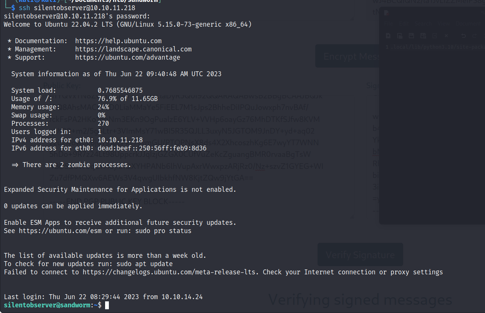The height and width of the screenshot is (313, 485).
Task: Click the Memory usage value 24%
Action: pos(103,107)
